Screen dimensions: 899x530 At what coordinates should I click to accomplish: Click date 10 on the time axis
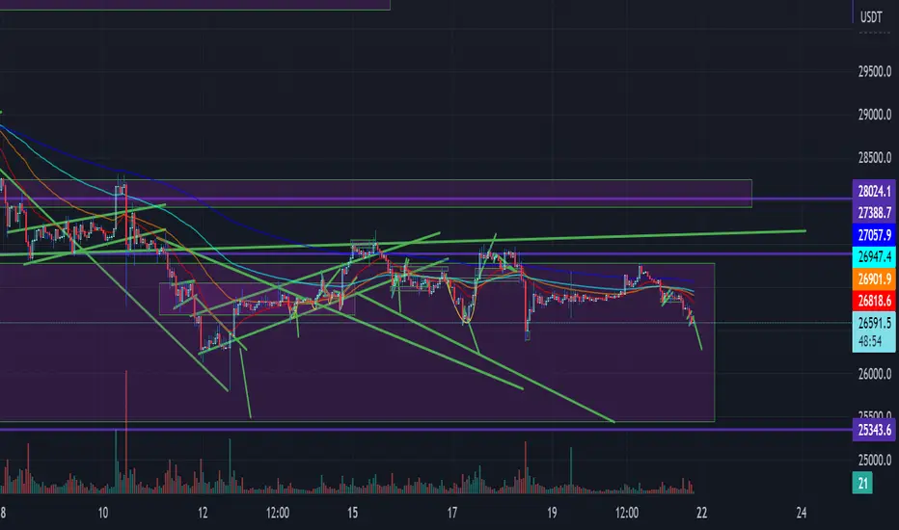tap(102, 513)
